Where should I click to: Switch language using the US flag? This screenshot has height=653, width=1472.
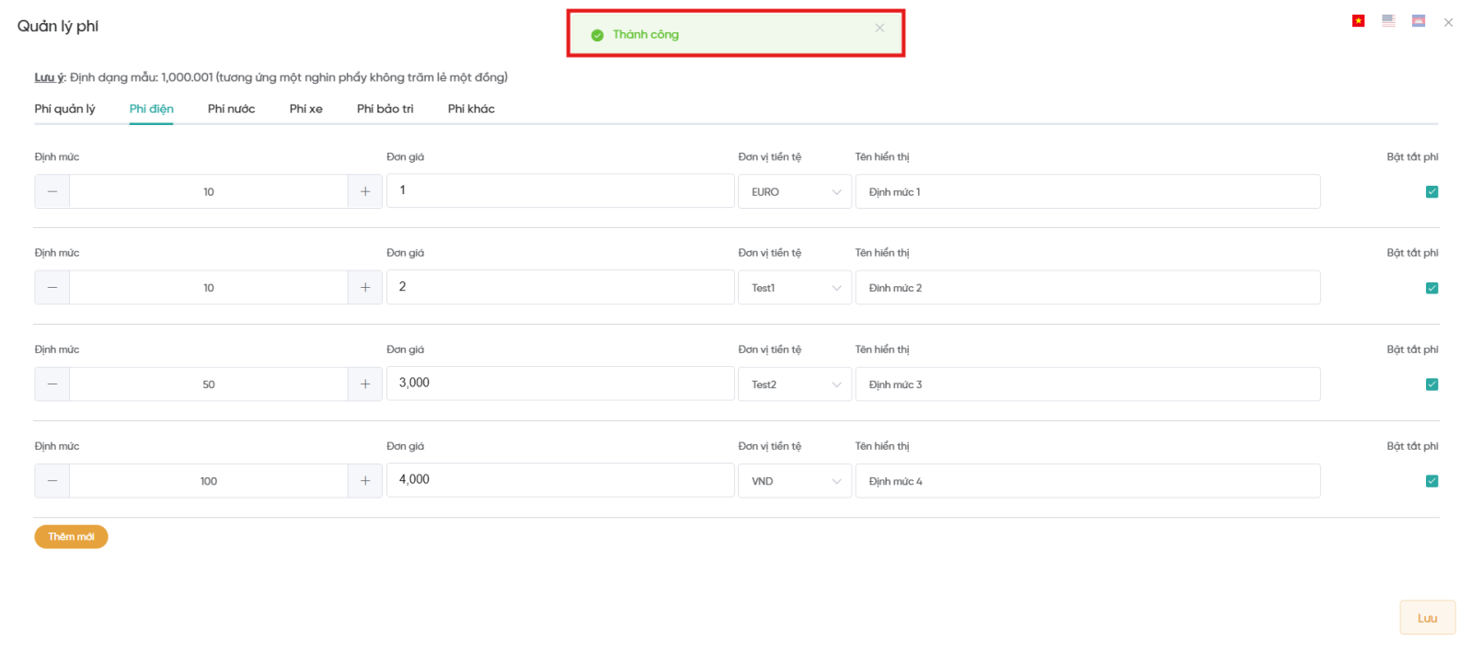pos(1388,21)
